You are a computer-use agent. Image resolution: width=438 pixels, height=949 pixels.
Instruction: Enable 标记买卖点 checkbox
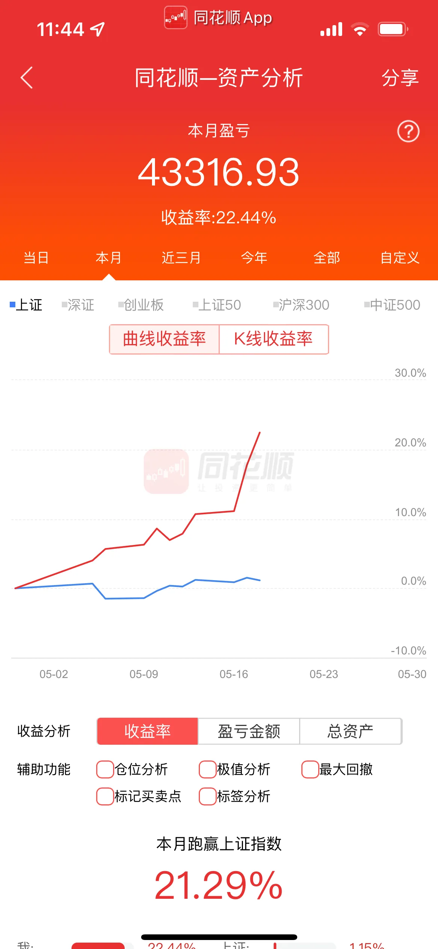pos(105,796)
